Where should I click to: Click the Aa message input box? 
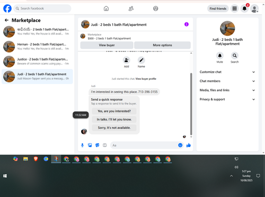144,145
